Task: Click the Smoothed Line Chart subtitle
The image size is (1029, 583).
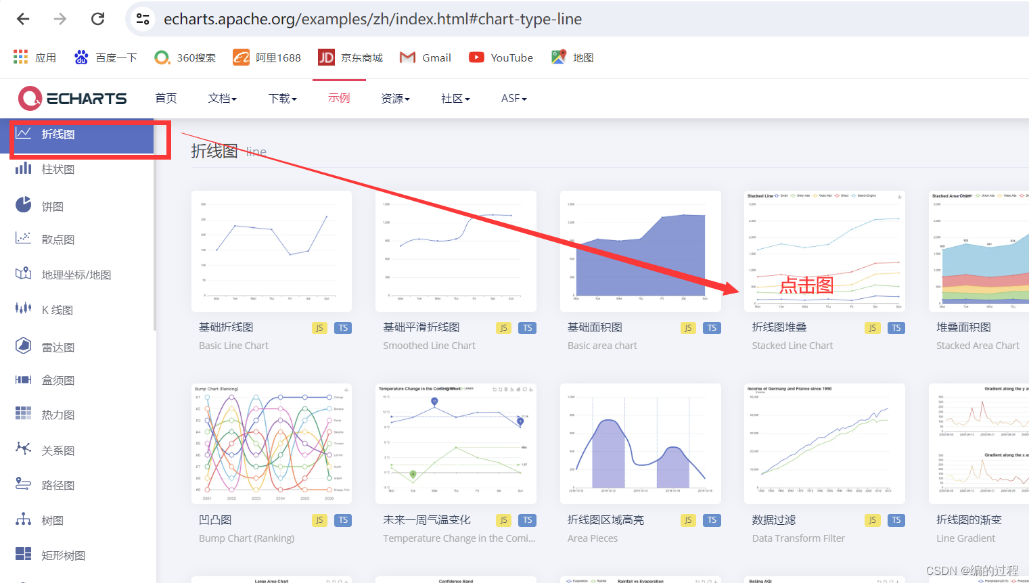Action: tap(429, 346)
